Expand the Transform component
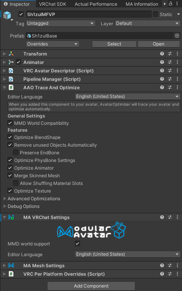The height and width of the screenshot is (291, 182). [5, 54]
